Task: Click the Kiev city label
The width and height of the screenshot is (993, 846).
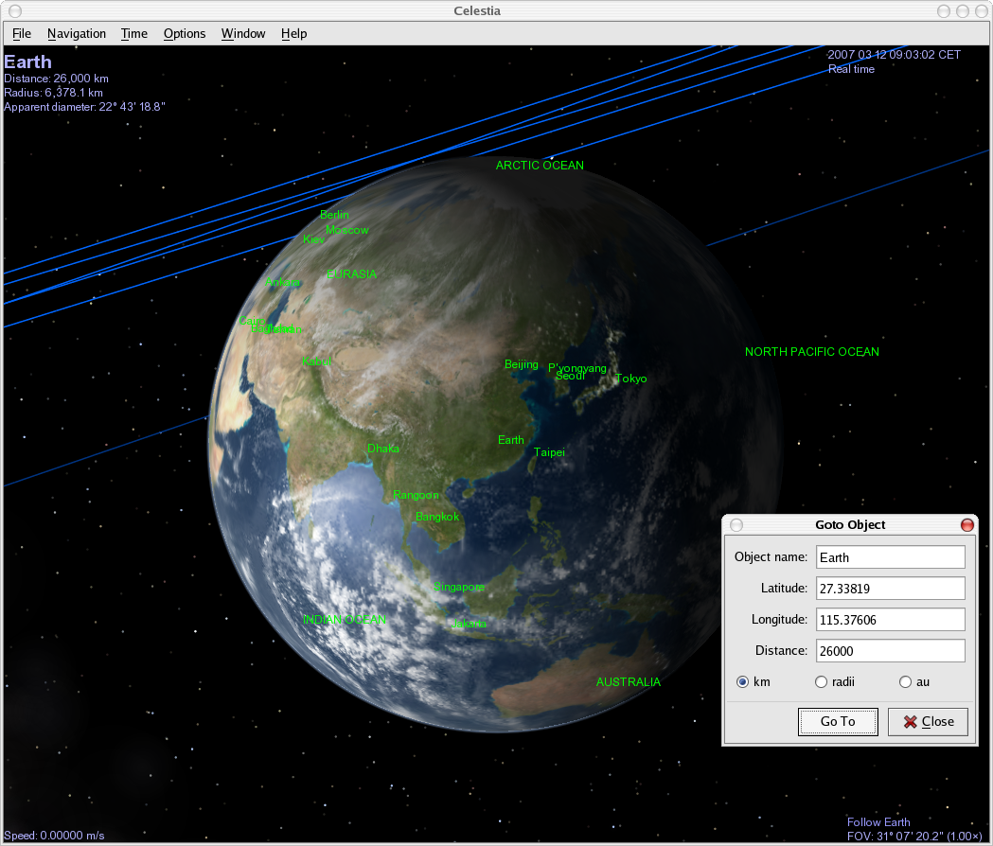Action: click(313, 239)
